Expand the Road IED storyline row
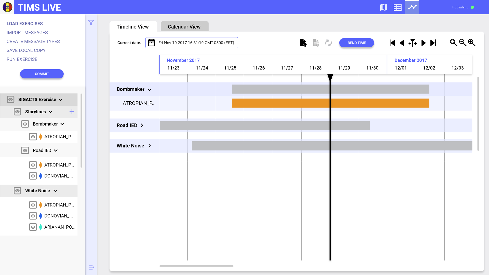This screenshot has width=489, height=275. click(x=142, y=125)
